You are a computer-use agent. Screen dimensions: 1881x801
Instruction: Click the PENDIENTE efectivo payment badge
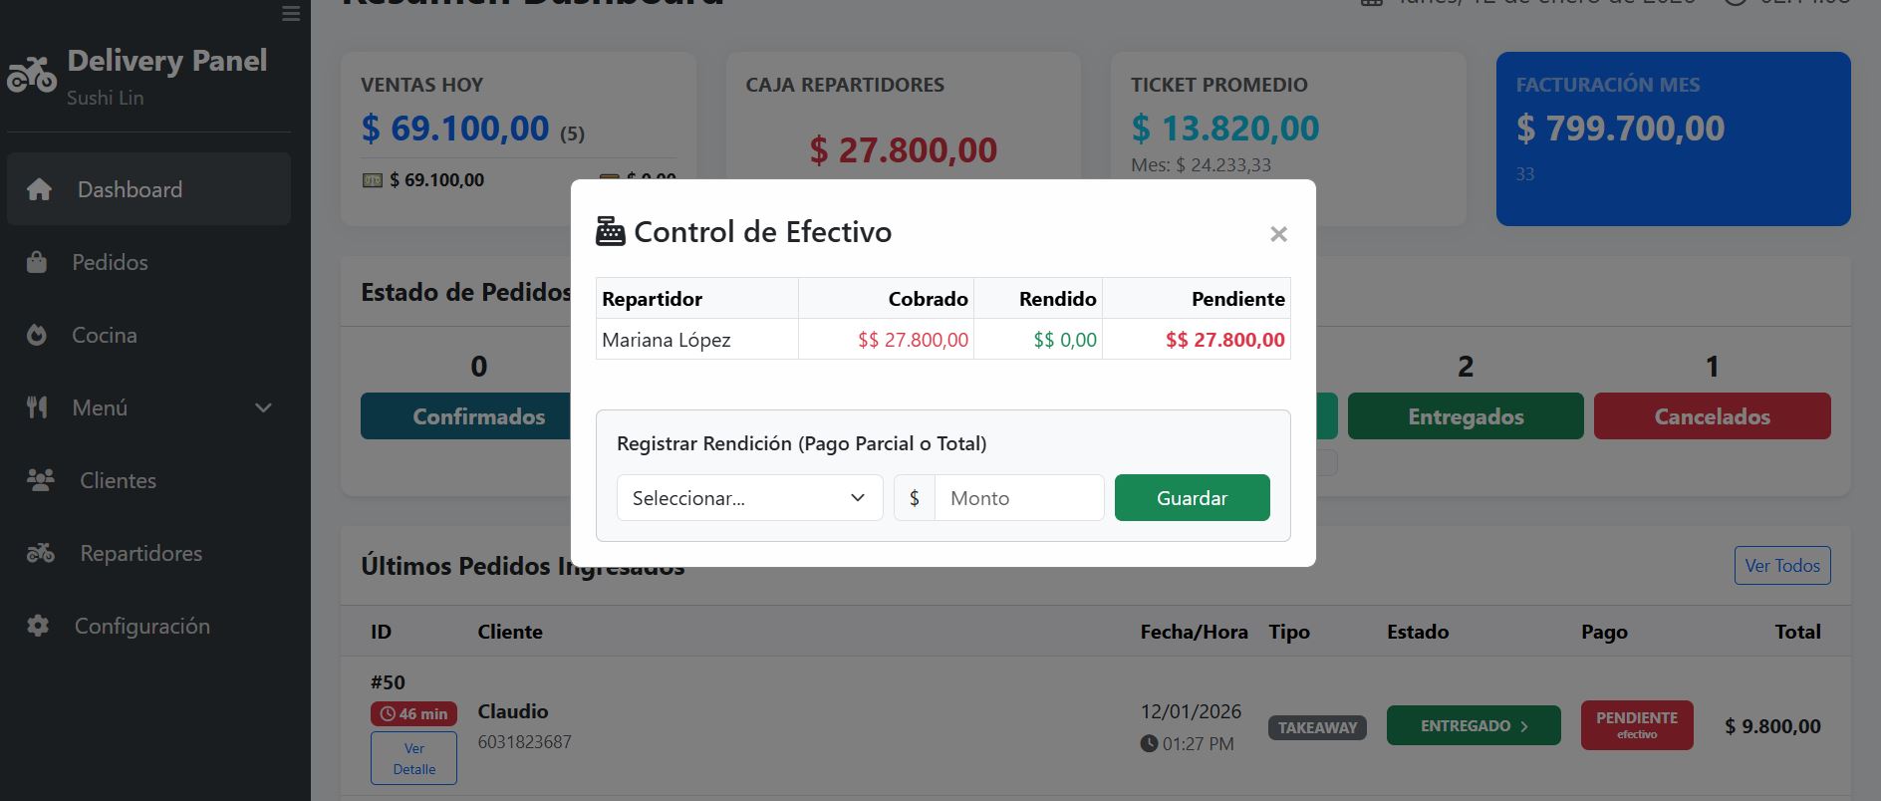(1636, 726)
